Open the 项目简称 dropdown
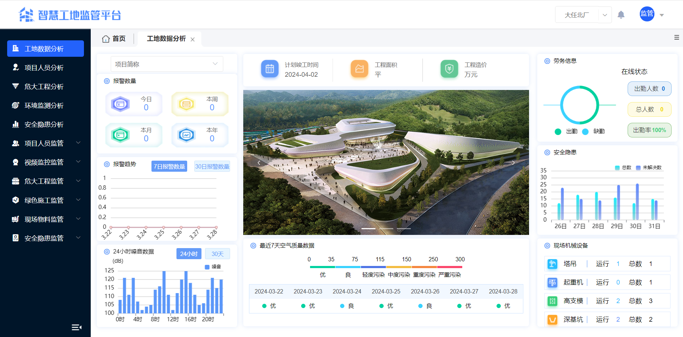Viewport: 683px width, 337px height. 167,64
